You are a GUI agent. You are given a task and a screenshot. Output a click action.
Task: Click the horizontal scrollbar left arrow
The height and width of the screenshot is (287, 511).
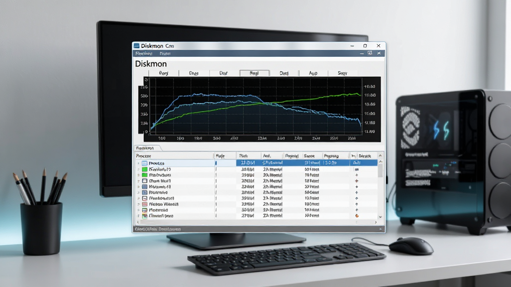[137, 223]
